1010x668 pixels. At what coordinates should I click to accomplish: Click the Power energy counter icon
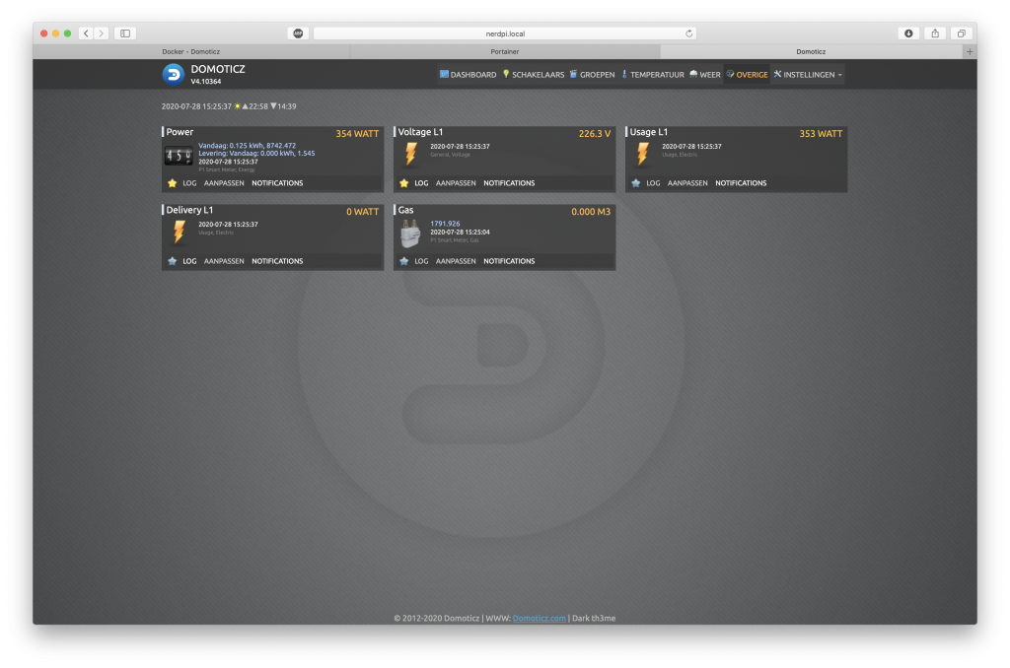tap(179, 156)
